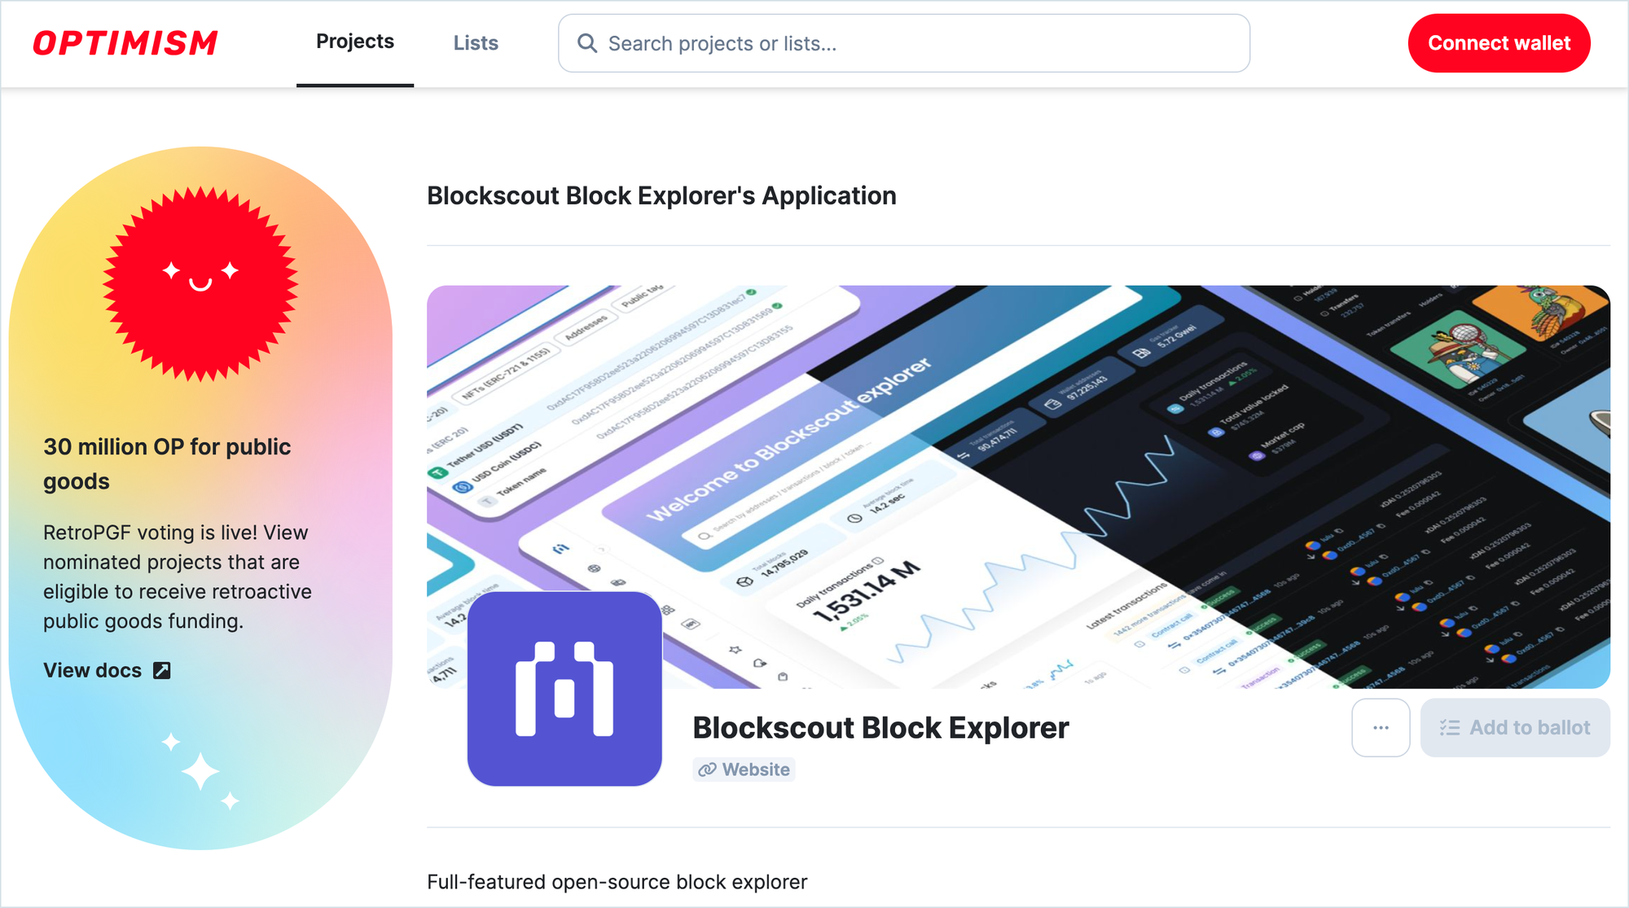The image size is (1629, 908).
Task: Click the Blockscout Block Explorer's Application heading
Action: [x=661, y=195]
